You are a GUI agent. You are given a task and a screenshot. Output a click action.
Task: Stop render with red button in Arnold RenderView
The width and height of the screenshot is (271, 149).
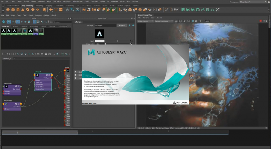click(260, 21)
